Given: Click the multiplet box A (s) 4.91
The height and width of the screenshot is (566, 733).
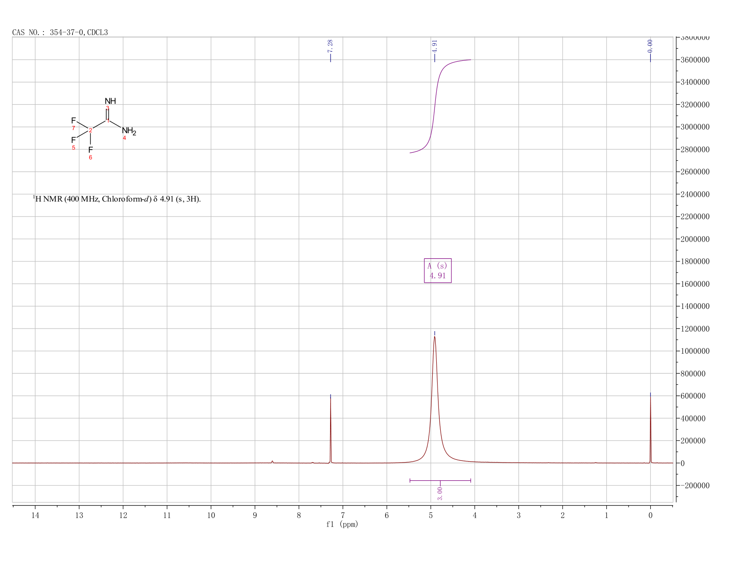Looking at the screenshot, I should (x=438, y=271).
